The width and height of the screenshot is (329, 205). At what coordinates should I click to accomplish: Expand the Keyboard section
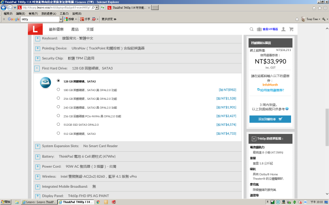37,38
